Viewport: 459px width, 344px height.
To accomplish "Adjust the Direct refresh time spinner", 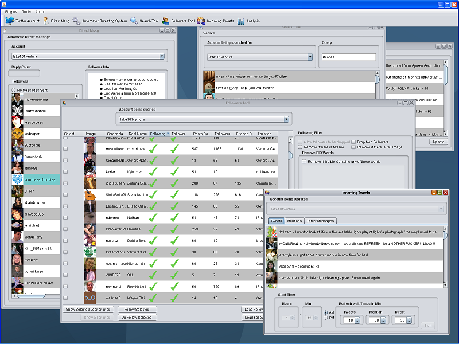I will [409, 320].
